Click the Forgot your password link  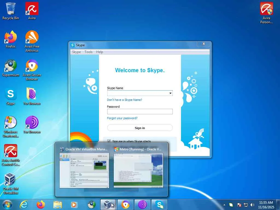tap(122, 118)
